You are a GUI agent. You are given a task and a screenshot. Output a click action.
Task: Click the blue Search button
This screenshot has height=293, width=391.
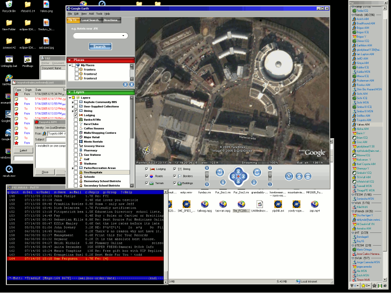click(x=100, y=47)
